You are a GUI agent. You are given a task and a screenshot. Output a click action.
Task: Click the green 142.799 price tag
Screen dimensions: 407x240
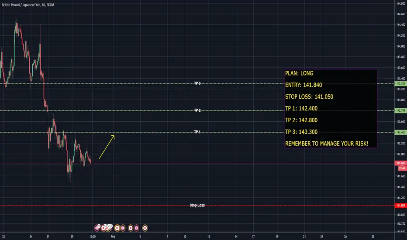(400, 110)
